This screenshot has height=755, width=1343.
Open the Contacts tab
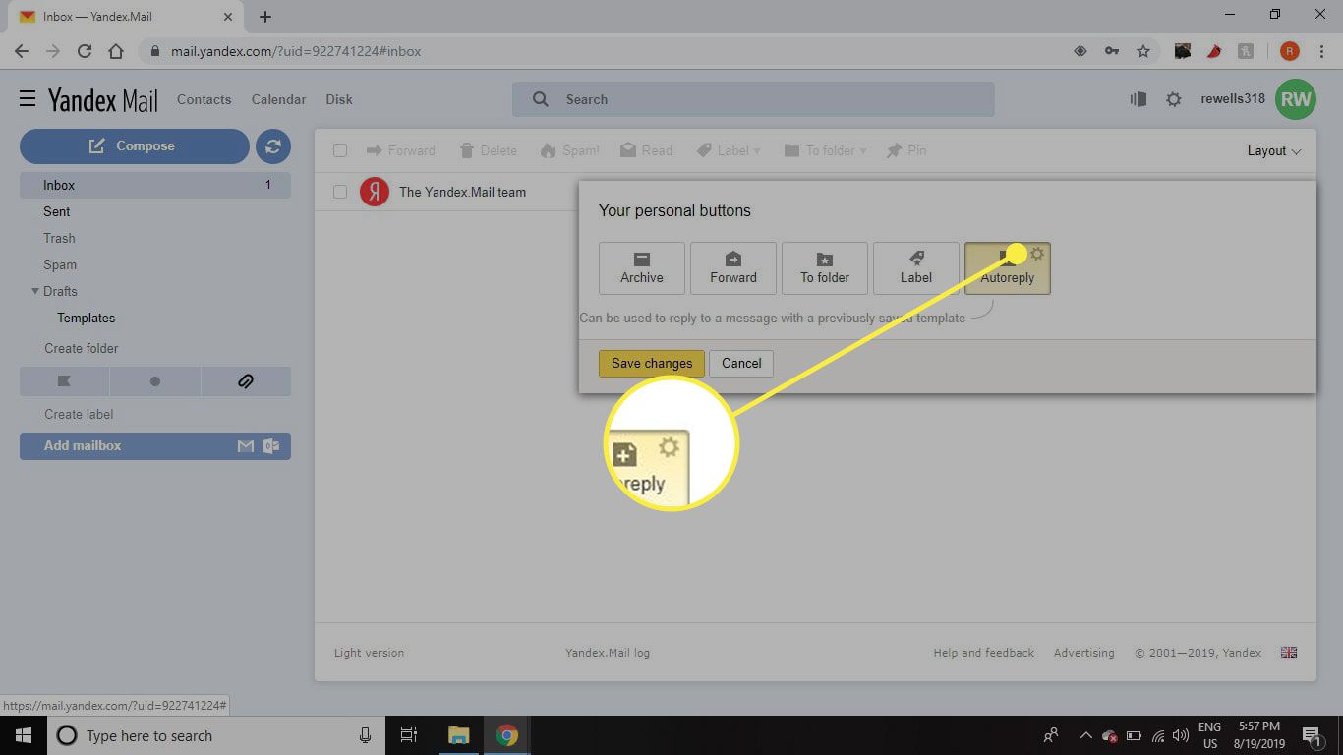coord(204,99)
